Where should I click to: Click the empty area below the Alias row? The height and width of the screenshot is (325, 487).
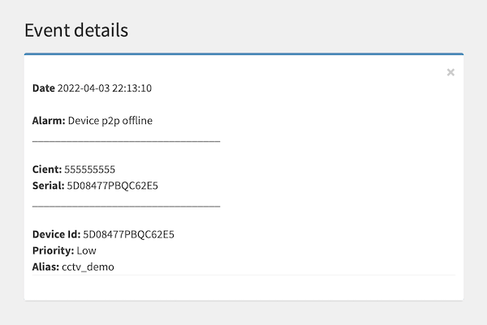pyautogui.click(x=243, y=288)
